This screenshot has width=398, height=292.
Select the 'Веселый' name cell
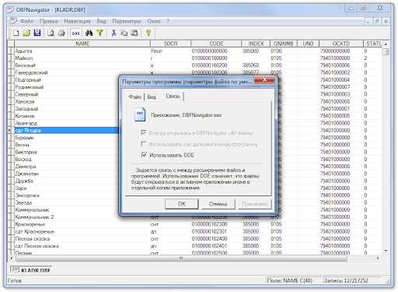(82, 65)
